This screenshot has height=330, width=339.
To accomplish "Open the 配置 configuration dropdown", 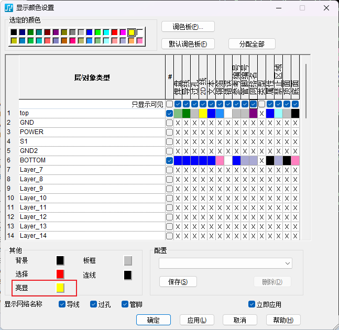I will 226,263.
